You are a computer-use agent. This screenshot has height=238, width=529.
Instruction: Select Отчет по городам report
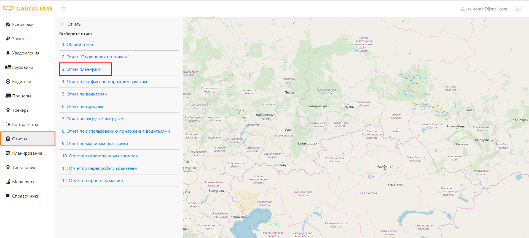tap(82, 106)
